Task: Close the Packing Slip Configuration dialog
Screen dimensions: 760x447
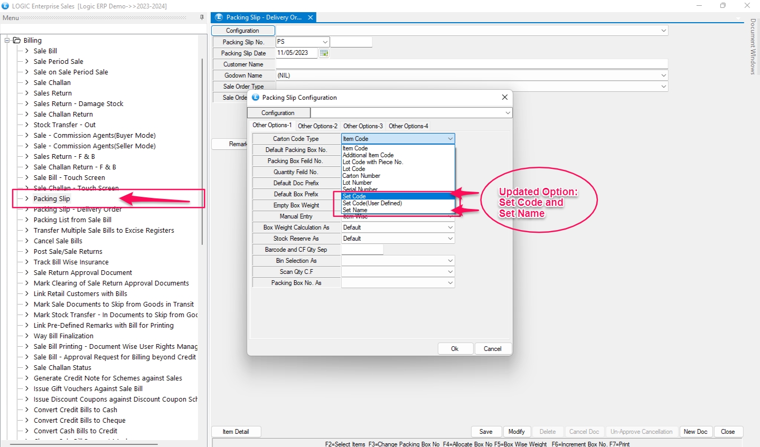Action: [504, 97]
